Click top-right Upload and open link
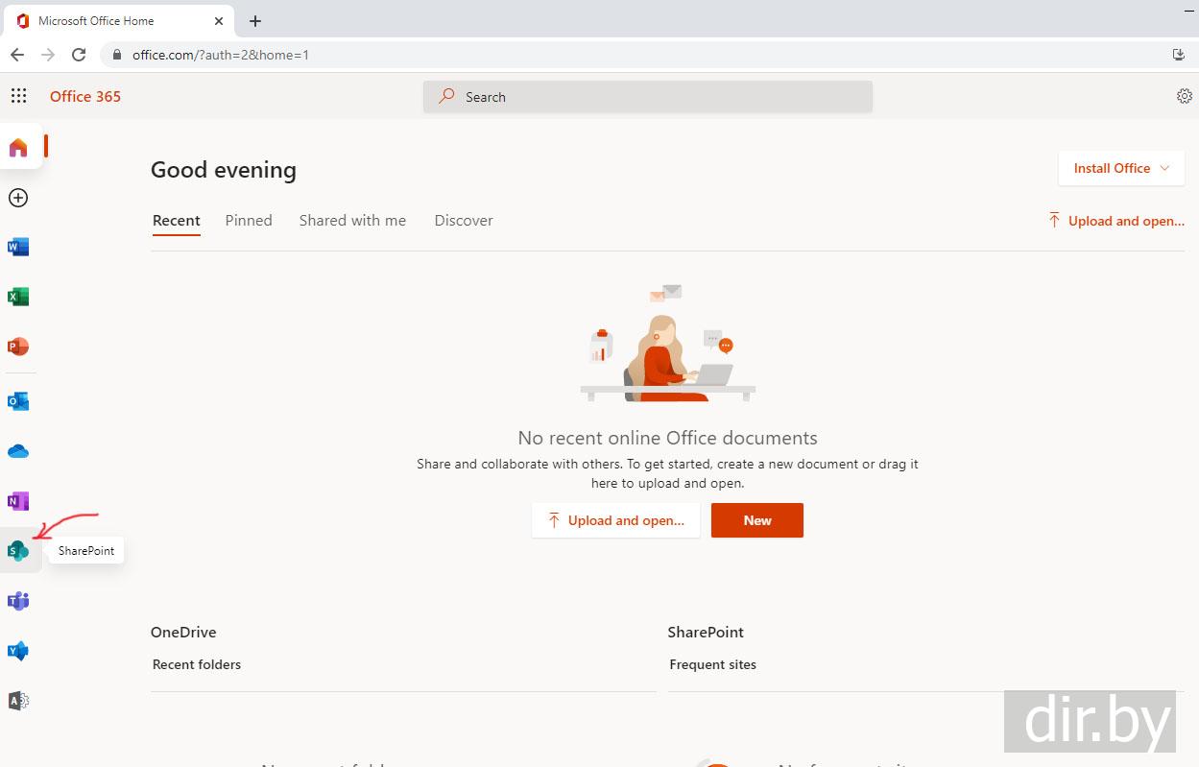 click(x=1116, y=221)
